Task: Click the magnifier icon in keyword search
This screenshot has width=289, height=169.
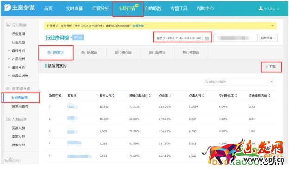Action: pyautogui.click(x=207, y=81)
